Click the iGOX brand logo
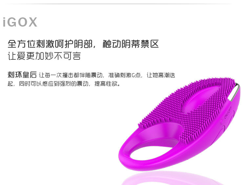This screenshot has height=185, width=246. tap(20, 22)
